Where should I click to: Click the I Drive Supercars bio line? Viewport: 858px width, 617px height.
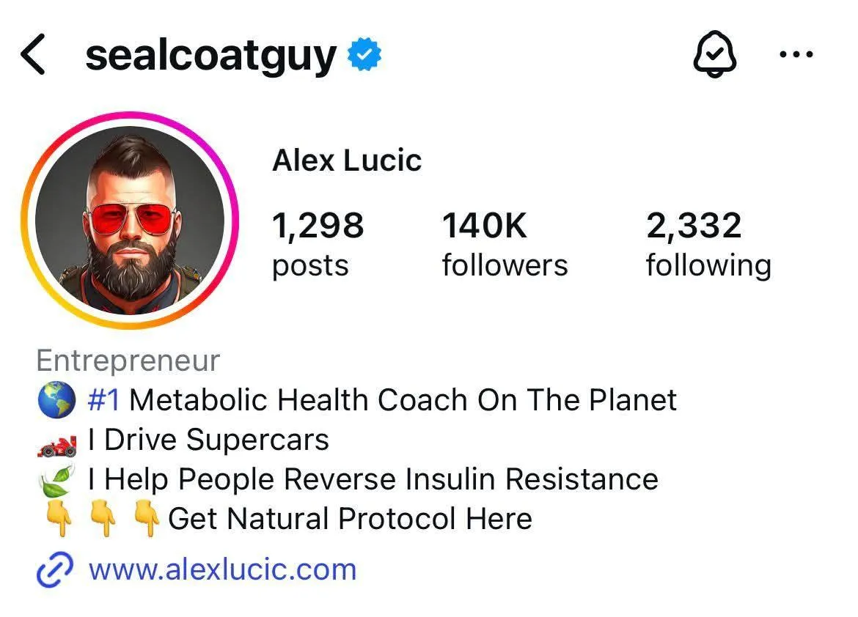click(x=208, y=439)
